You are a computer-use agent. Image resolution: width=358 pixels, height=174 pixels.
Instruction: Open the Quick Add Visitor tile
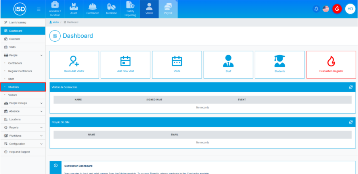tap(74, 64)
